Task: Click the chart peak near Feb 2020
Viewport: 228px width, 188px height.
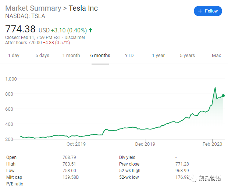Action: coord(215,88)
